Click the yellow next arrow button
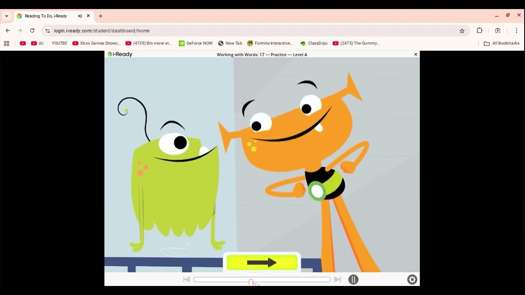The height and width of the screenshot is (295, 525). 262,263
